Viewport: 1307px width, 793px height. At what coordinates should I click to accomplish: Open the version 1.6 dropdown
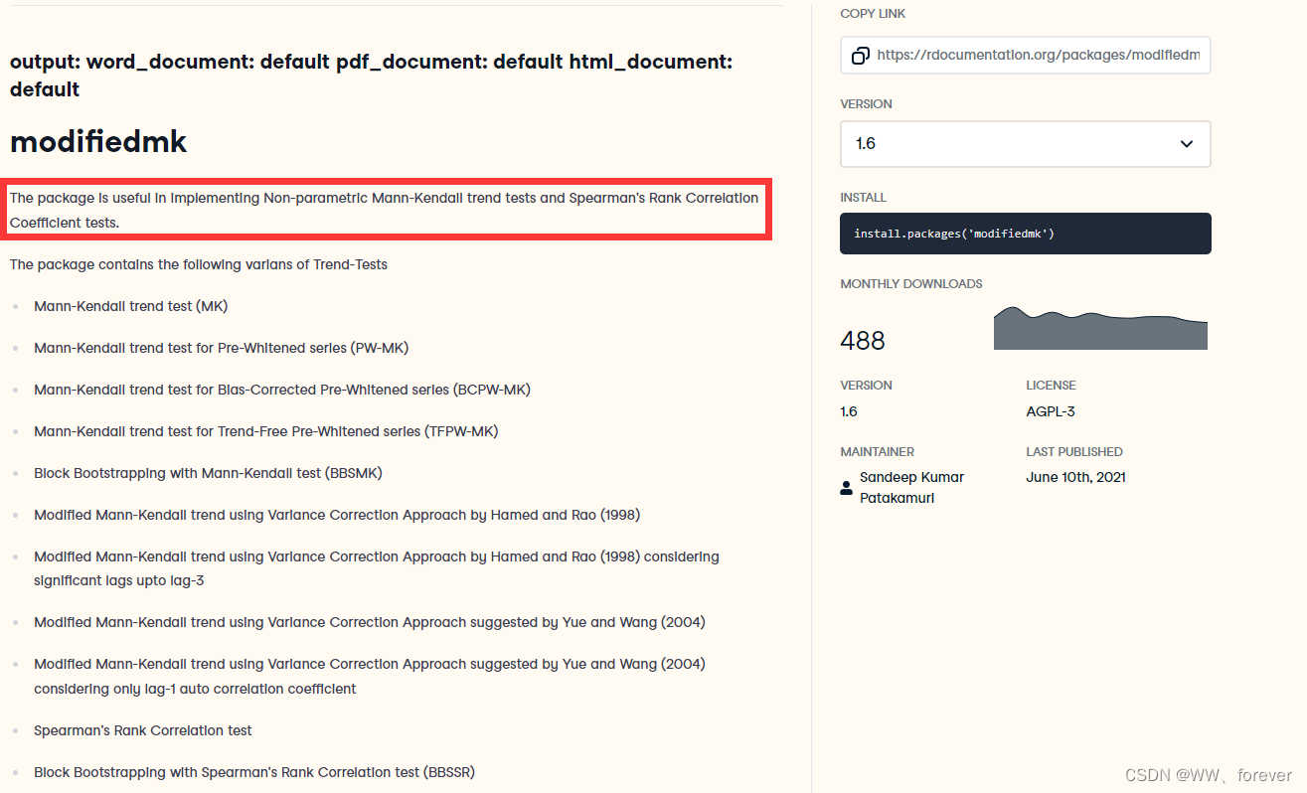[1026, 144]
